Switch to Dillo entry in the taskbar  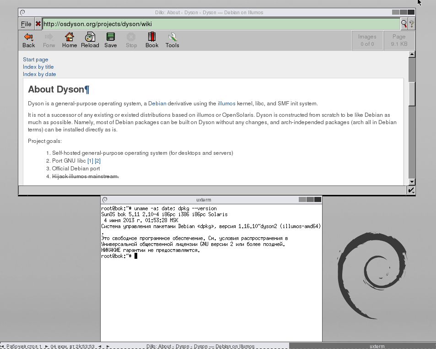[x=200, y=346]
